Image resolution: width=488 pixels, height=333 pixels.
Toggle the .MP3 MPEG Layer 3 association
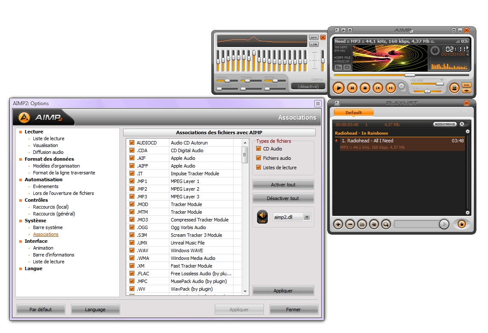[x=132, y=197]
